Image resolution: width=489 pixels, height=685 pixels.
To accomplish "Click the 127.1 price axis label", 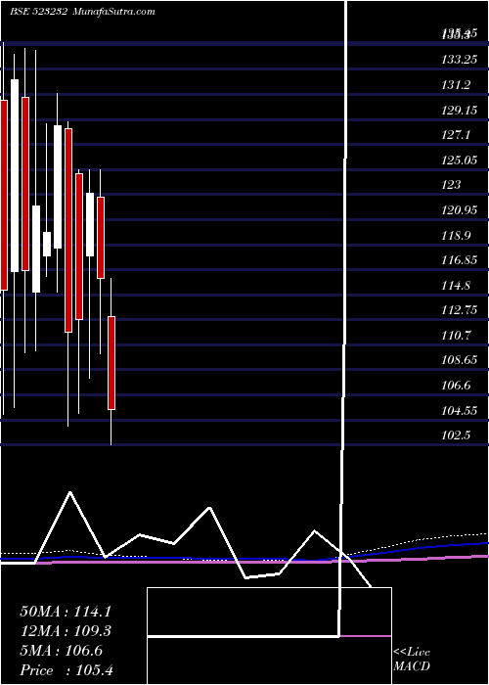I will [x=456, y=135].
